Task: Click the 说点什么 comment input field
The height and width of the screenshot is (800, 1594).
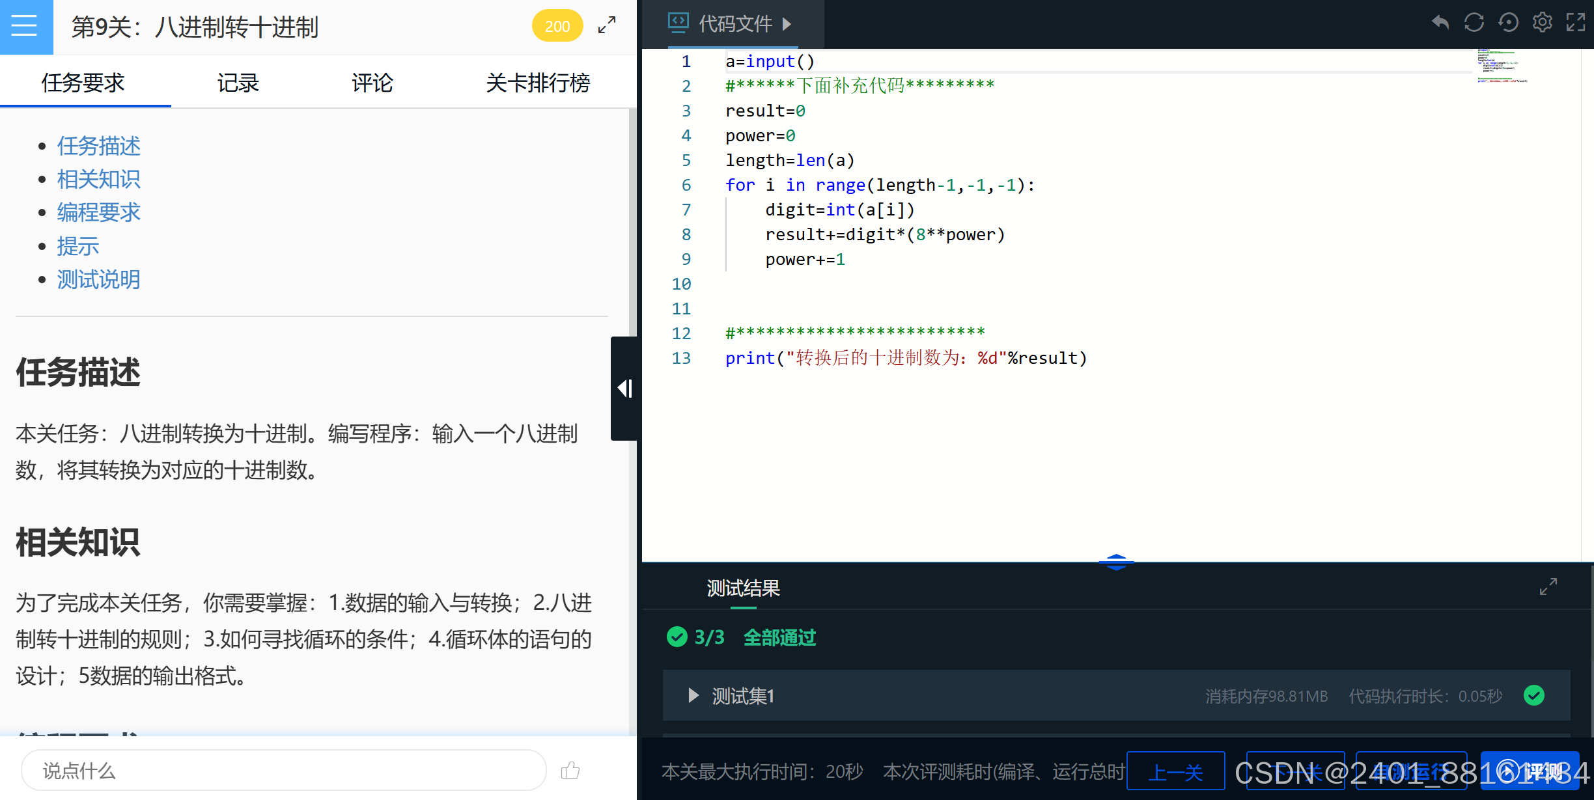Action: point(283,771)
